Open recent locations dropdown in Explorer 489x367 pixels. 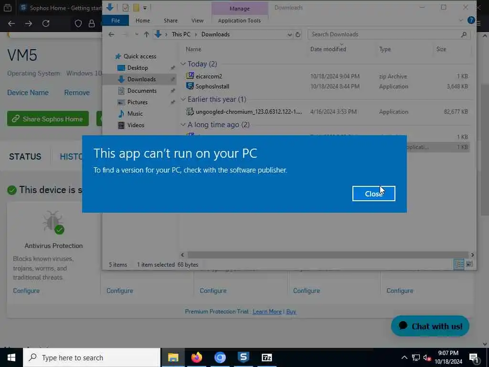tap(137, 34)
